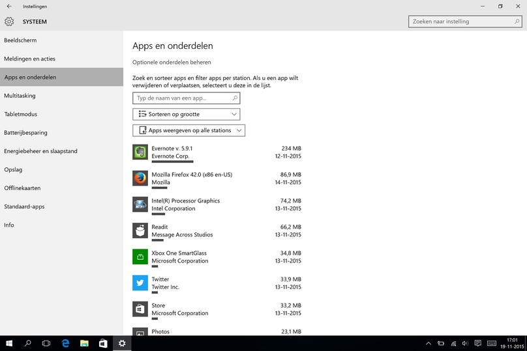The width and height of the screenshot is (527, 351).
Task: Click the Zoeken naar instelling search box
Action: pyautogui.click(x=465, y=21)
